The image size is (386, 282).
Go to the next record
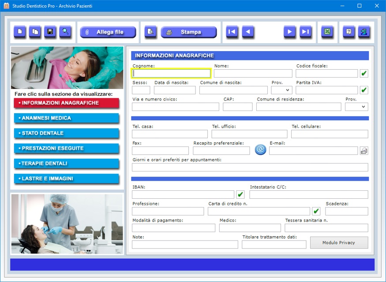289,32
